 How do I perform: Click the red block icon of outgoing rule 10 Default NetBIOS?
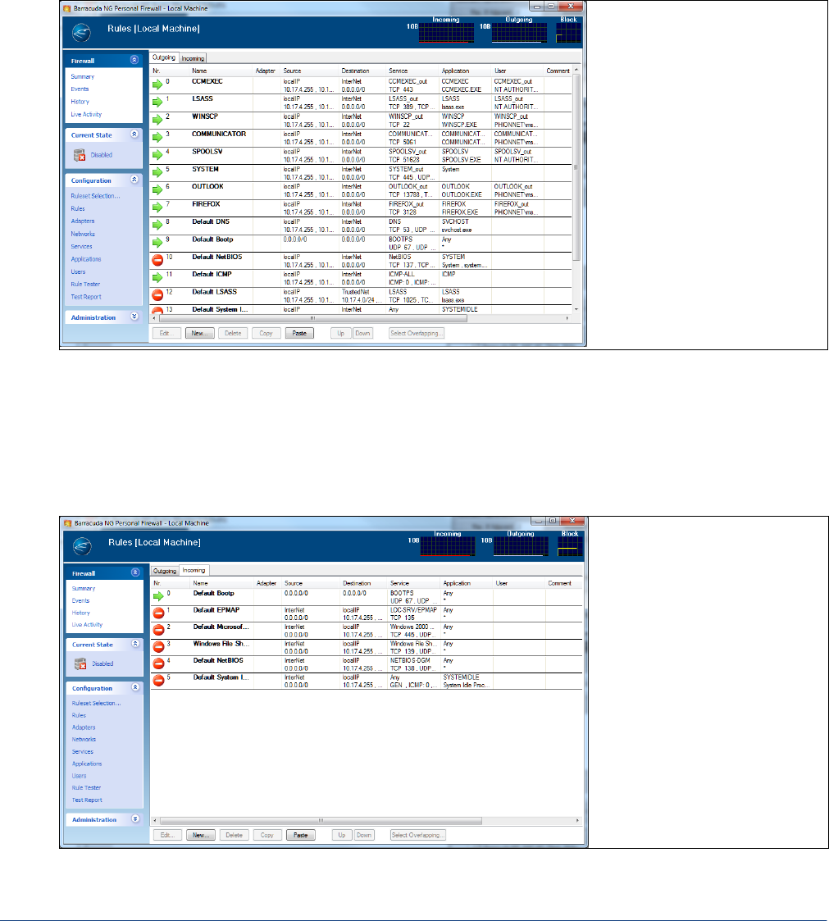[157, 260]
